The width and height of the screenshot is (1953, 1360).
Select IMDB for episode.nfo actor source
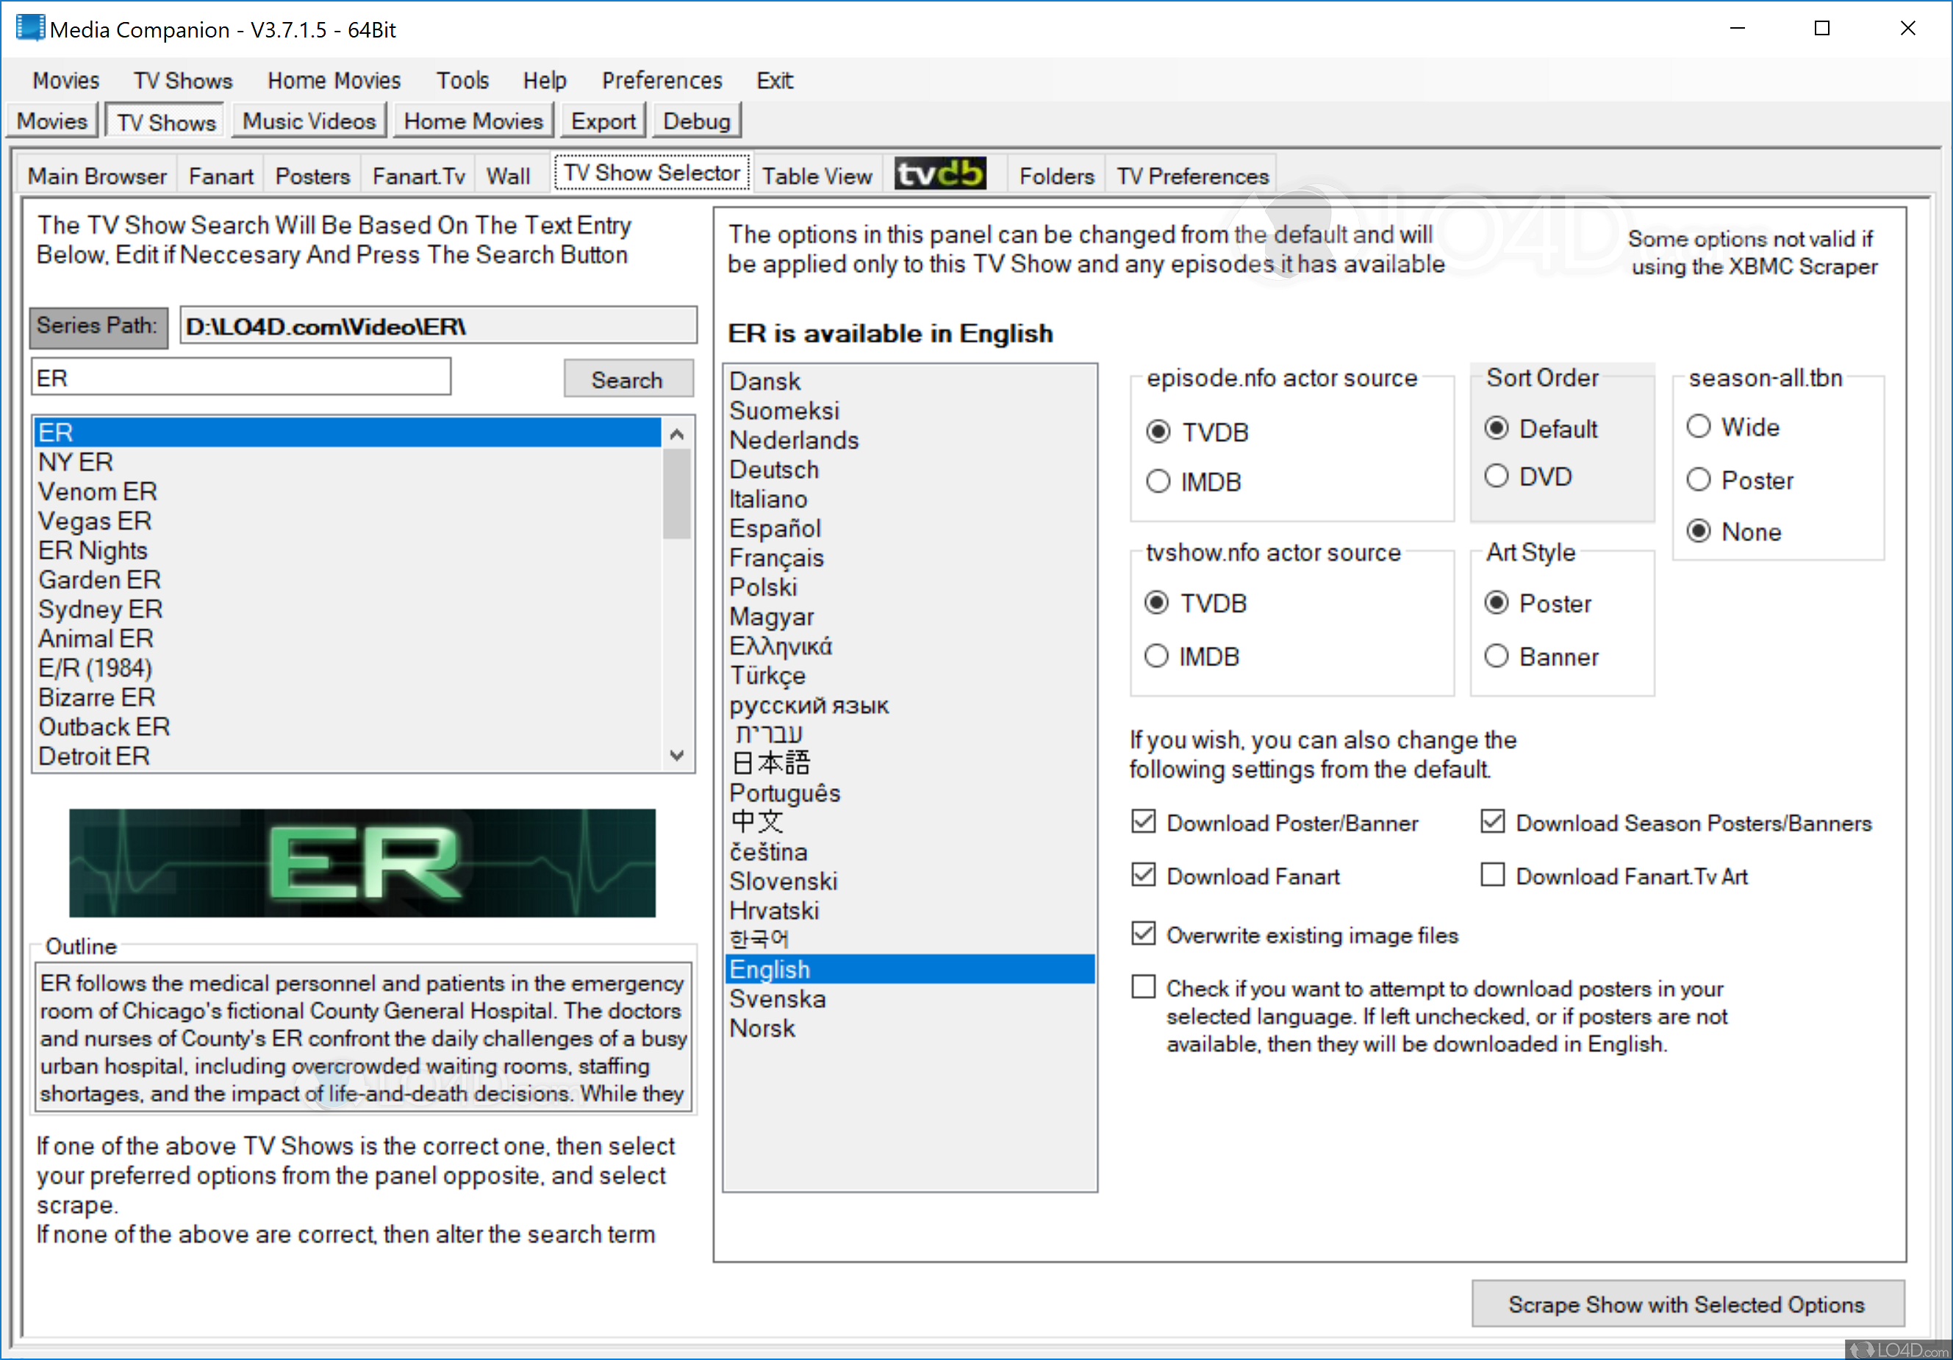click(x=1158, y=482)
